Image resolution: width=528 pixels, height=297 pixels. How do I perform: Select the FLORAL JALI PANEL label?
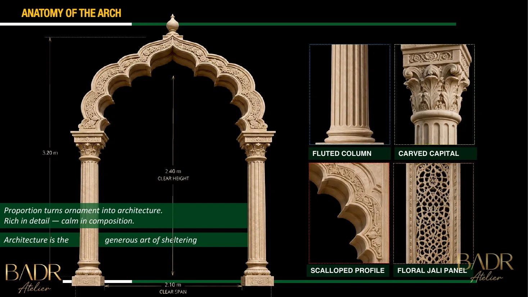(432, 271)
